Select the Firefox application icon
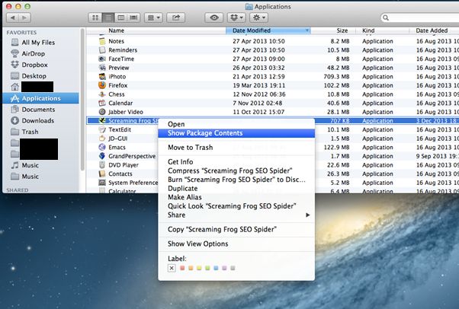This screenshot has height=309, width=459. click(x=102, y=85)
